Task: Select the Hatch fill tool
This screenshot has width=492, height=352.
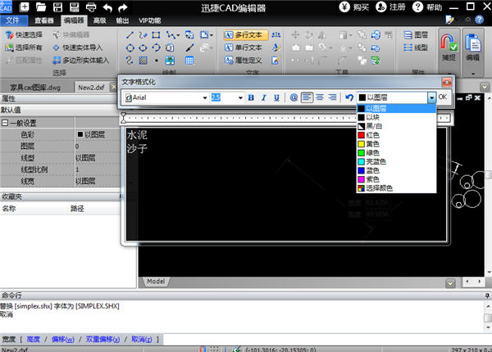Action: [143, 61]
